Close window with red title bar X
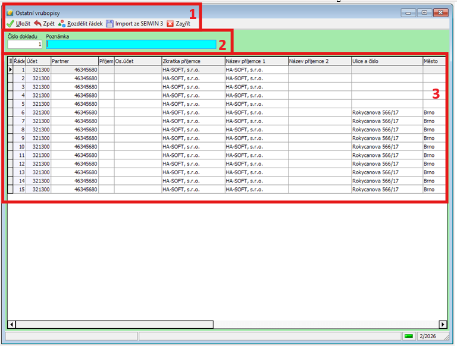 441,12
